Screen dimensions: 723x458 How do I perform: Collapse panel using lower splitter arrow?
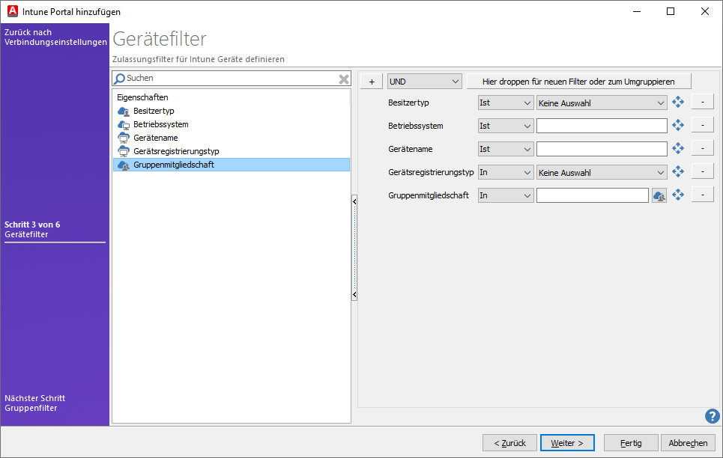click(354, 294)
